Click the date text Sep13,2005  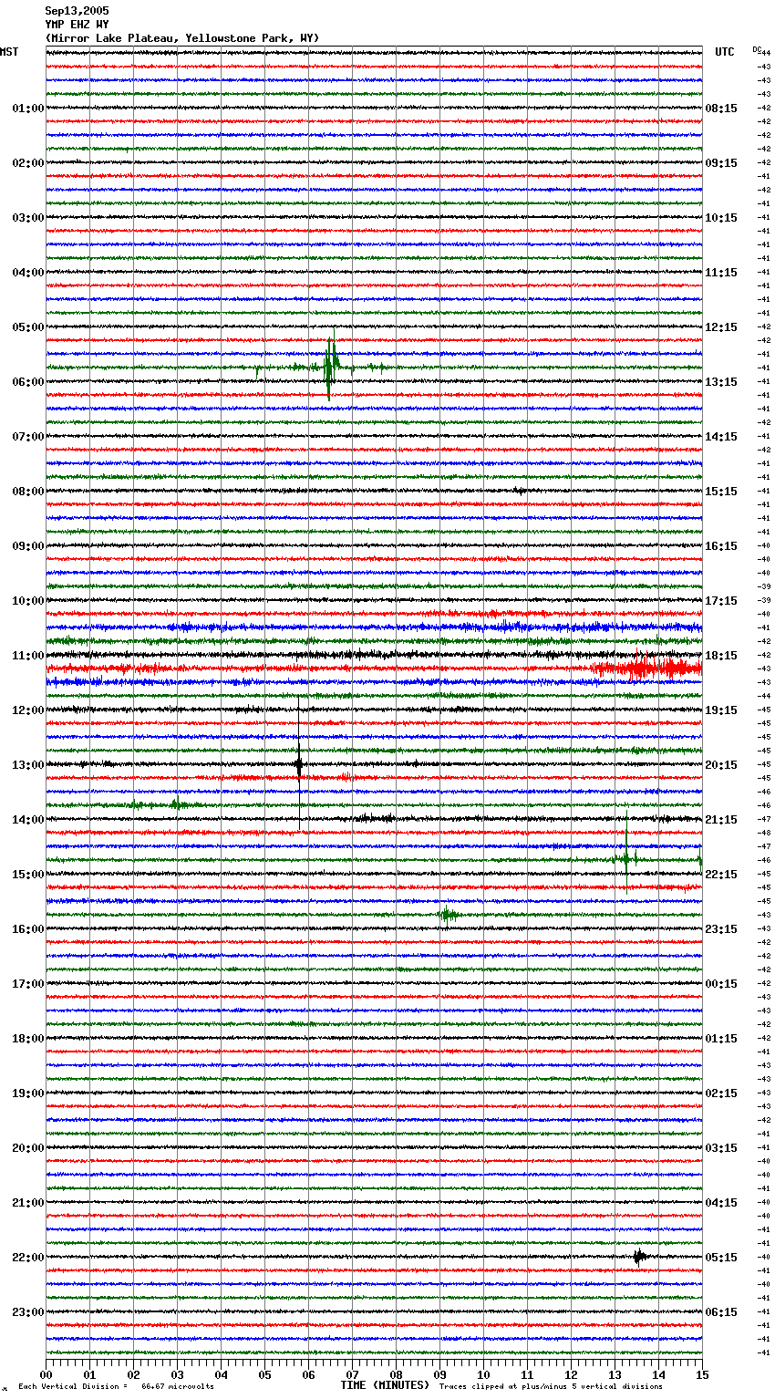coord(77,11)
